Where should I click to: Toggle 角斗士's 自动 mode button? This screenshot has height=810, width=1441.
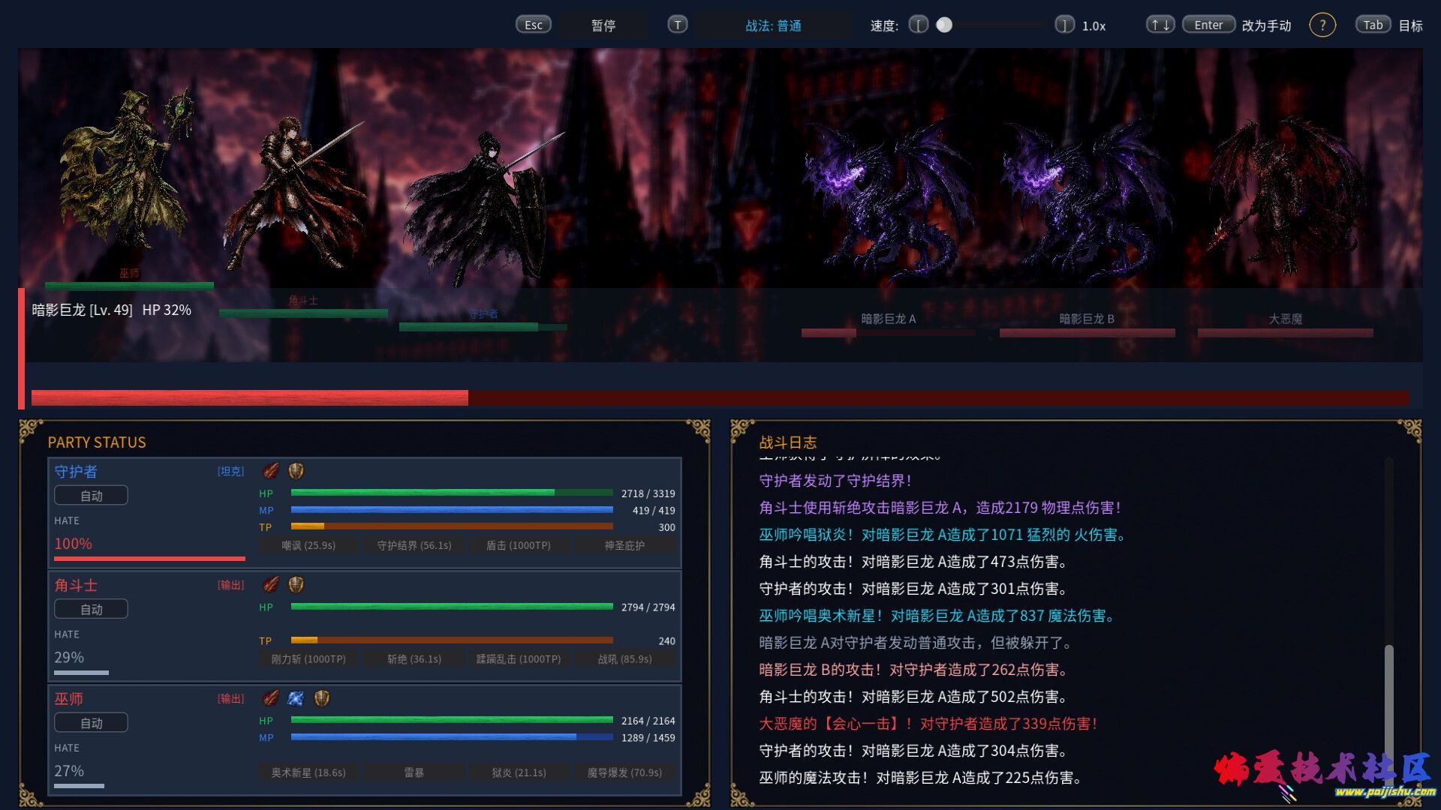point(91,610)
